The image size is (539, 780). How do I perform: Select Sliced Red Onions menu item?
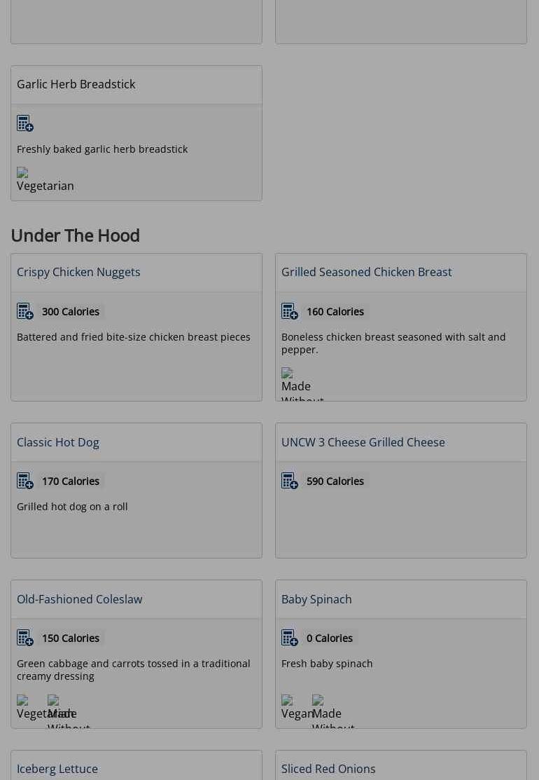[x=328, y=769]
